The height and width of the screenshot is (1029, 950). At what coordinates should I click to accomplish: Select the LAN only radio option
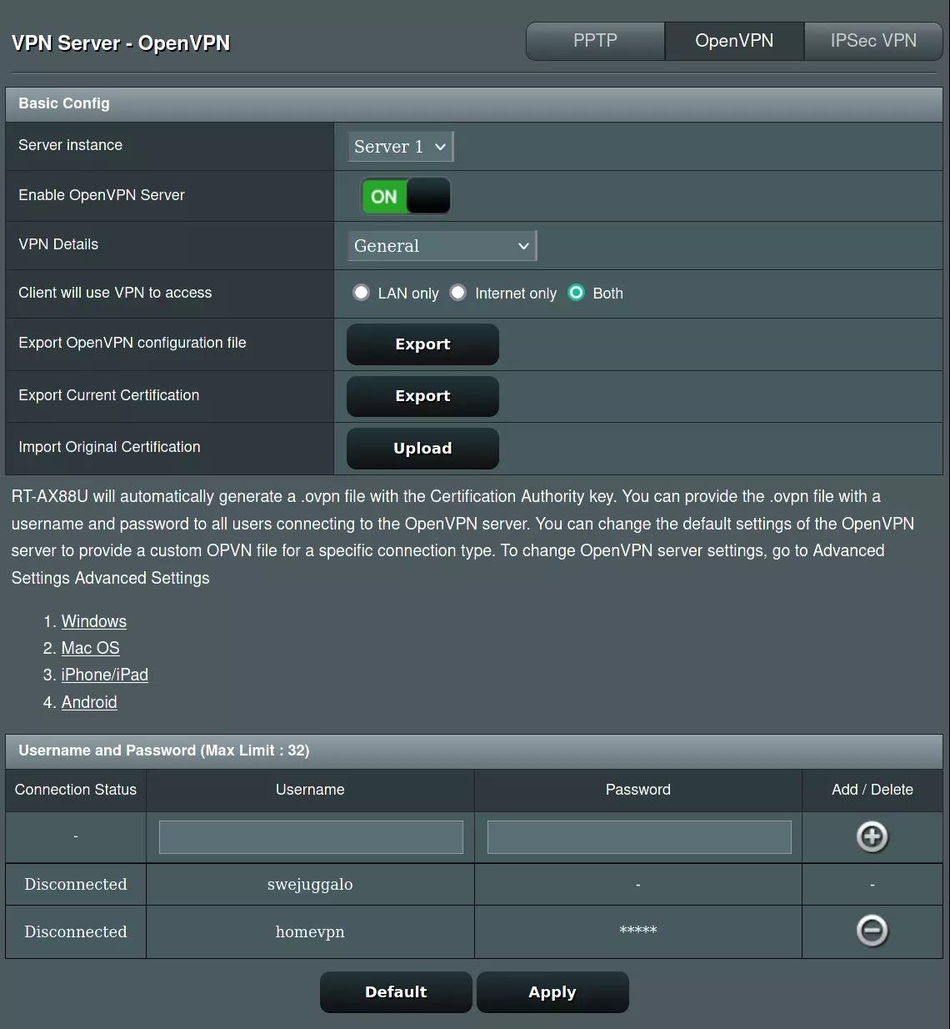(361, 293)
